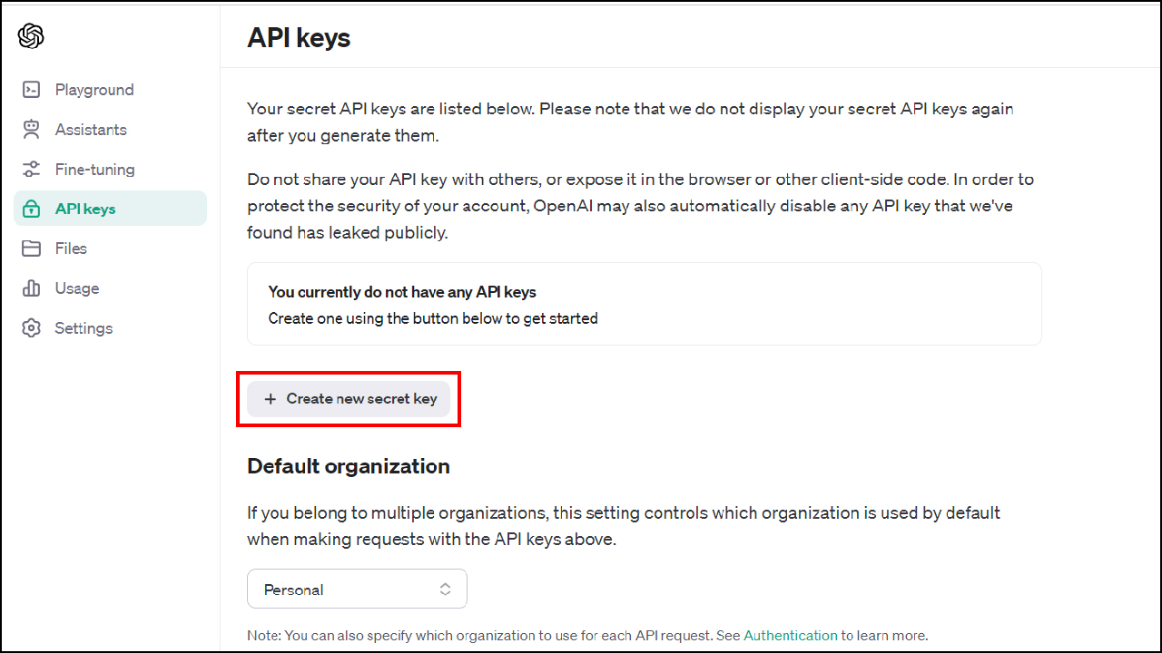Screen dimensions: 1162x653
Task: Click the Fine-tuning sliders icon
Action: [32, 170]
